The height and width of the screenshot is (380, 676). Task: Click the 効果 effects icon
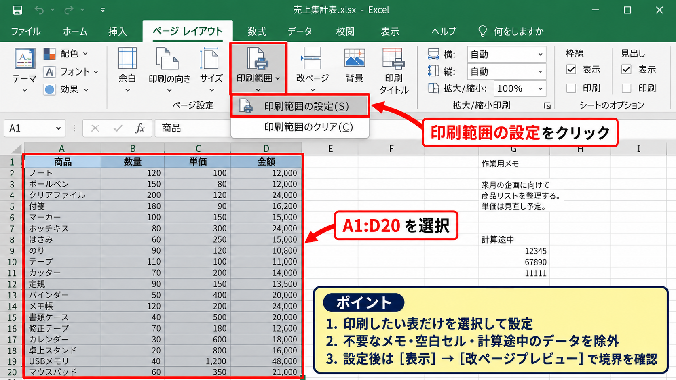coord(49,90)
